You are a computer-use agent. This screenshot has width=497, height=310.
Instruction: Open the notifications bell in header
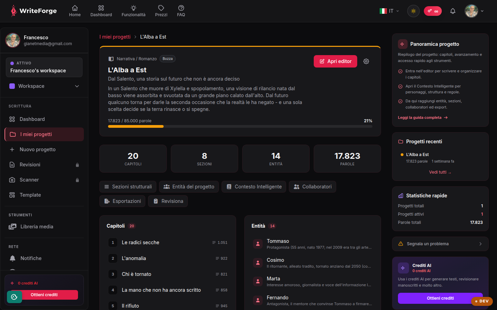[453, 11]
